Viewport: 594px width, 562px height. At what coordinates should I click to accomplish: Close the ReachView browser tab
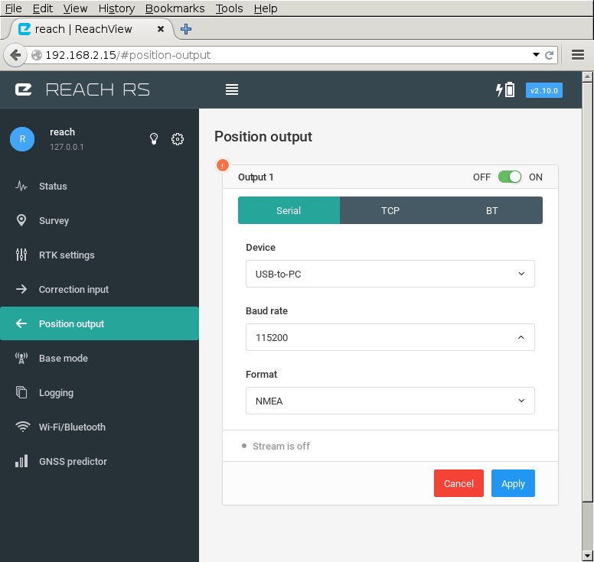pyautogui.click(x=161, y=29)
